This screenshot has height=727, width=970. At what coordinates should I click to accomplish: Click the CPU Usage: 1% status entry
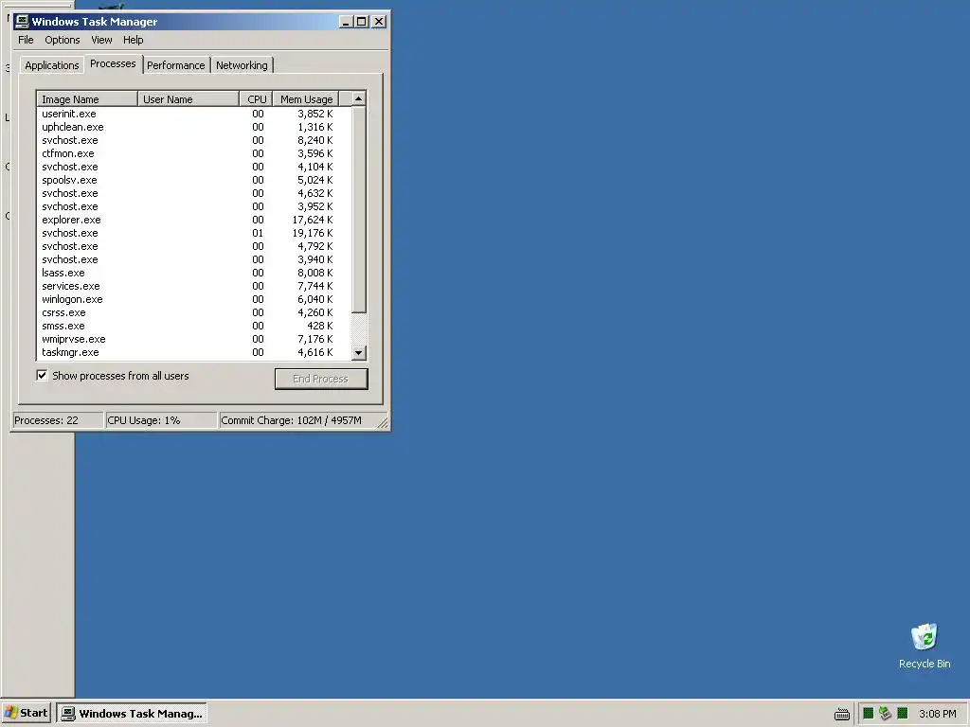161,420
